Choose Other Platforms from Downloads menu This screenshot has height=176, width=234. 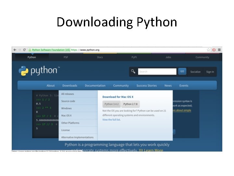click(x=78, y=123)
